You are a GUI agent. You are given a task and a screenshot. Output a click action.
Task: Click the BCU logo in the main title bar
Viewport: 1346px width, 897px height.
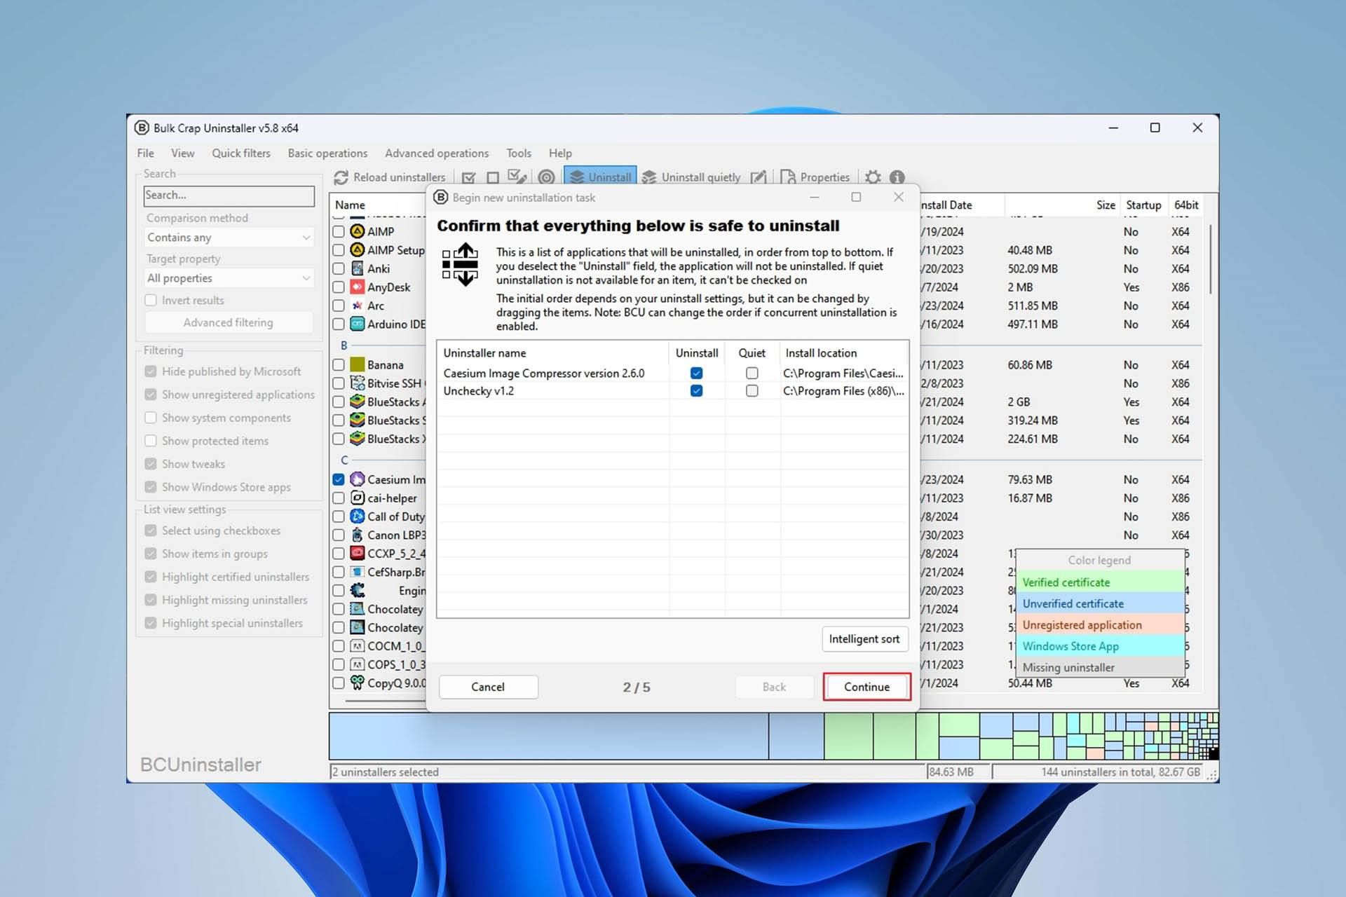(x=142, y=128)
